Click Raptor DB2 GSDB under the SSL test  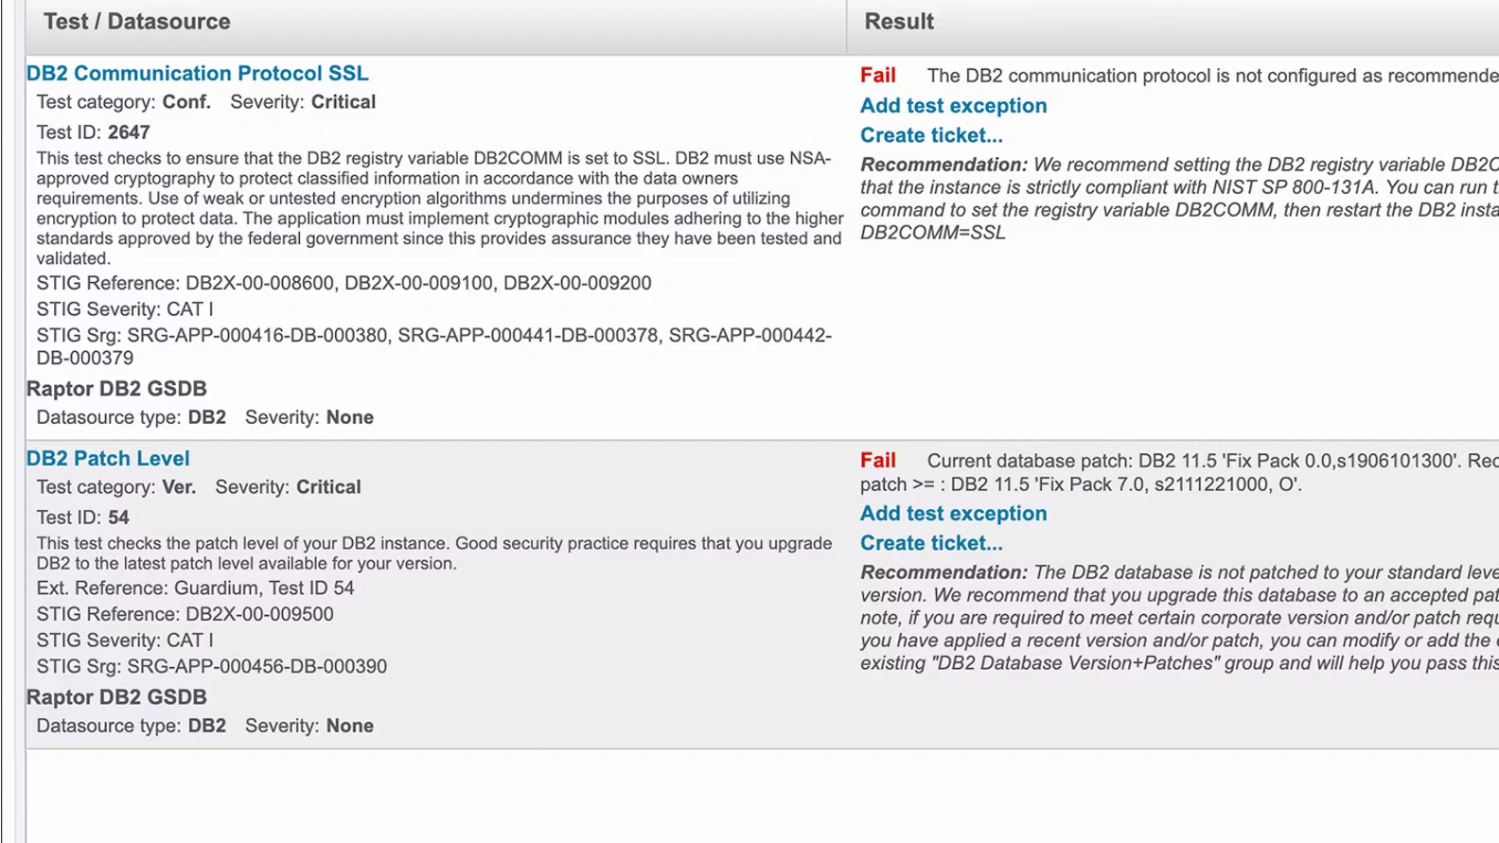116,389
